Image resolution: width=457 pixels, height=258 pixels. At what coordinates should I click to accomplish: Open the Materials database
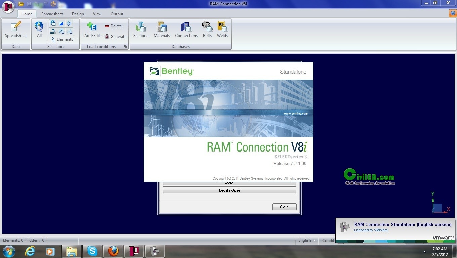(162, 30)
